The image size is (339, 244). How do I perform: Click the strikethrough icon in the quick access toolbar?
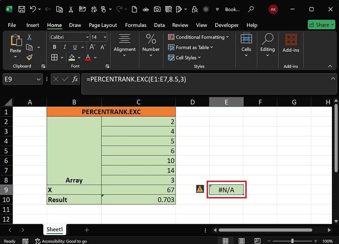(145, 9)
